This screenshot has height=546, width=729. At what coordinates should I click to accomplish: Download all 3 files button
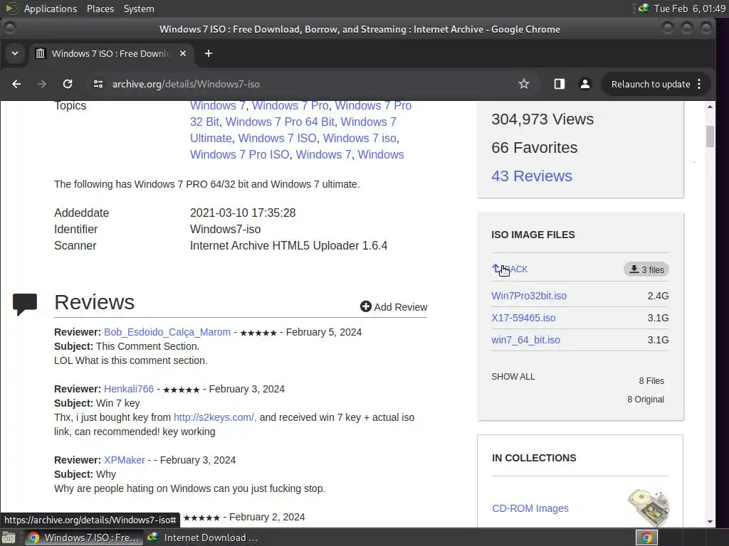646,269
